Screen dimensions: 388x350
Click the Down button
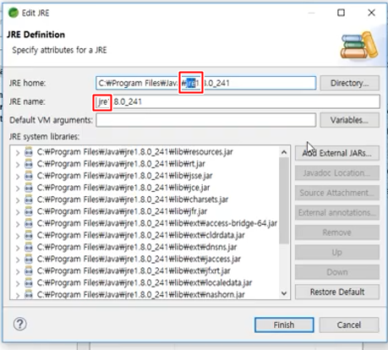[337, 272]
